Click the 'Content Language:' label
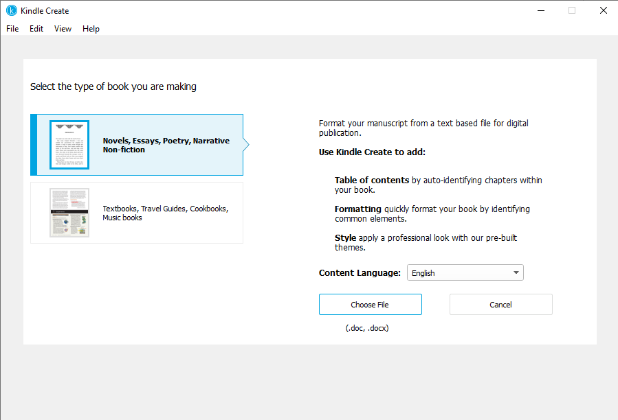 pos(360,273)
